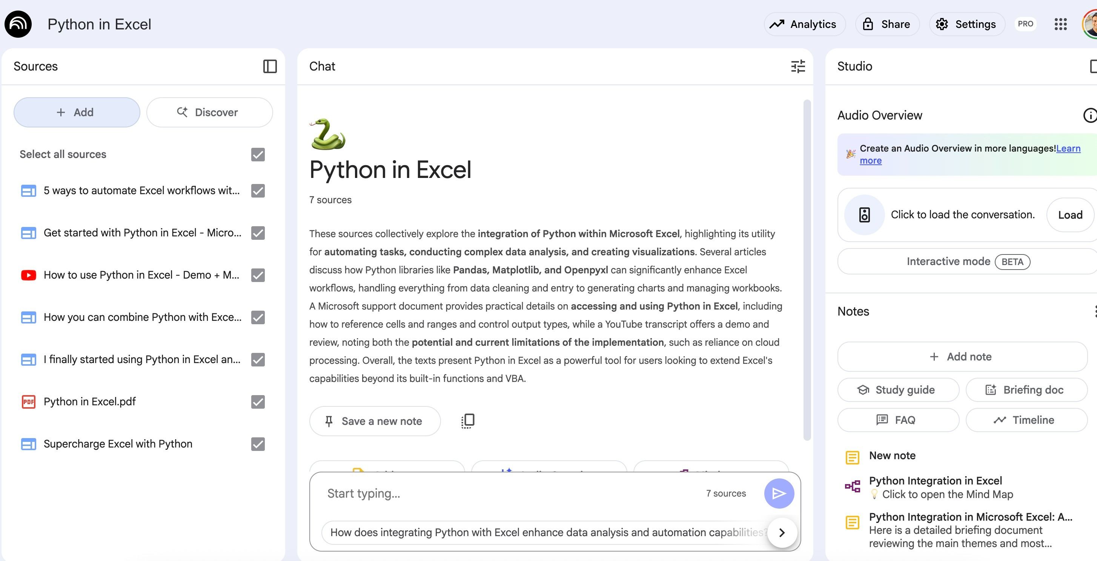This screenshot has width=1097, height=561.
Task: Collapse the Sources panel icon
Action: [270, 66]
